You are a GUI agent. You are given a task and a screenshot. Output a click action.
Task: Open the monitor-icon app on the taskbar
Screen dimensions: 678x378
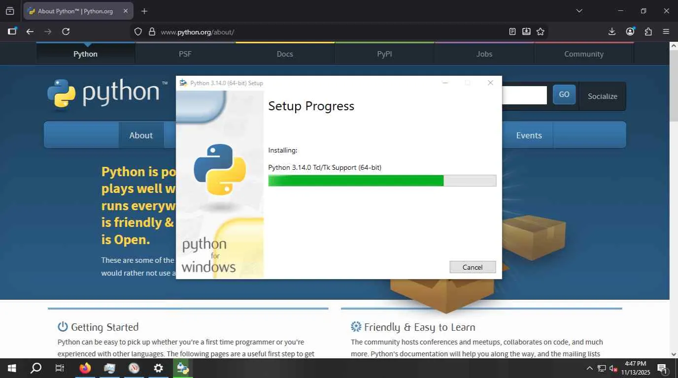(x=109, y=368)
